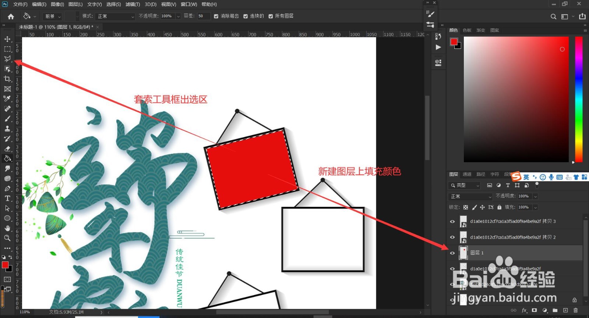This screenshot has width=589, height=318.
Task: Select the Move tool
Action: coord(7,39)
